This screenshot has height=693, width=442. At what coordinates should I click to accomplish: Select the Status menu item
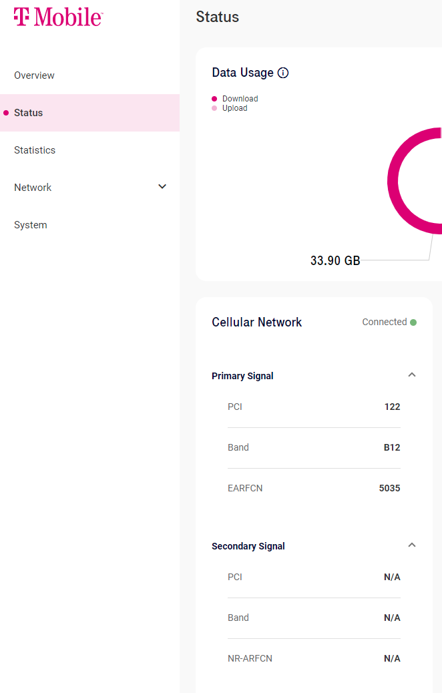(x=89, y=113)
